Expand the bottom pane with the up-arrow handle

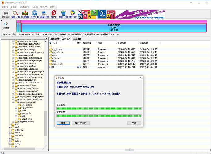129,150
